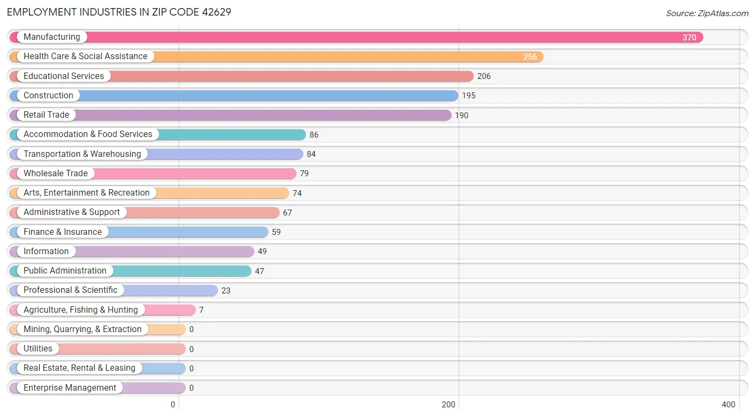Click the Public Administration label
The height and width of the screenshot is (417, 755).
[65, 271]
